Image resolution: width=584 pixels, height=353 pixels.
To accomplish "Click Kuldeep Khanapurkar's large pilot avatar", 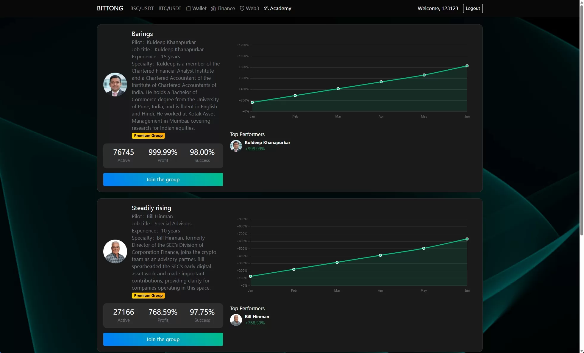I will [x=115, y=85].
